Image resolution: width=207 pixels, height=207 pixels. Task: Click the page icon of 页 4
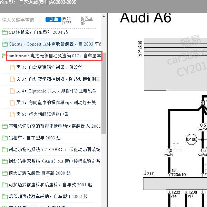click(12, 91)
